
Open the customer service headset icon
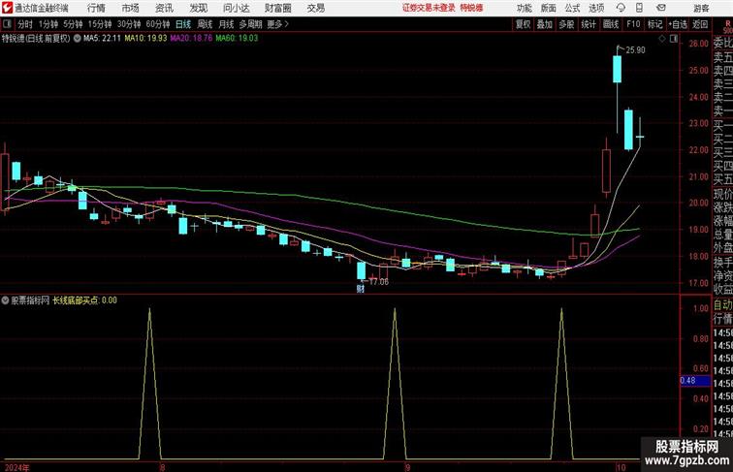point(621,8)
